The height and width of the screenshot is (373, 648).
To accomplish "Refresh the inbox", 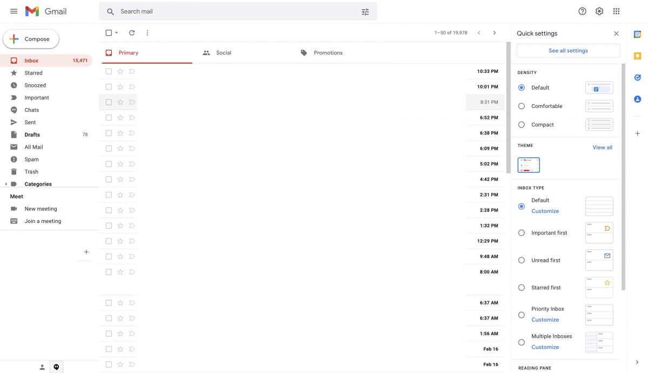I will (131, 32).
